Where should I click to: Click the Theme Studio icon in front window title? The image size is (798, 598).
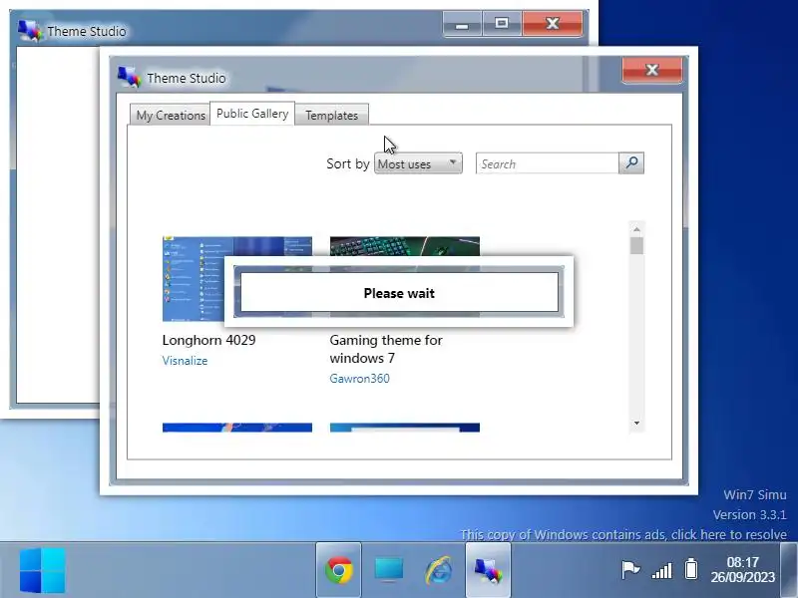click(x=129, y=78)
